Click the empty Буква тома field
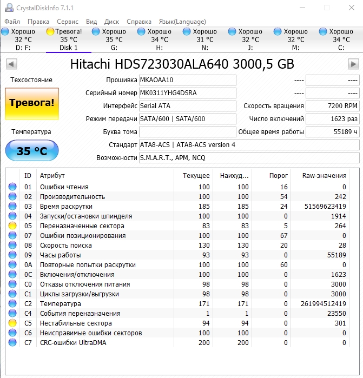 [188, 132]
